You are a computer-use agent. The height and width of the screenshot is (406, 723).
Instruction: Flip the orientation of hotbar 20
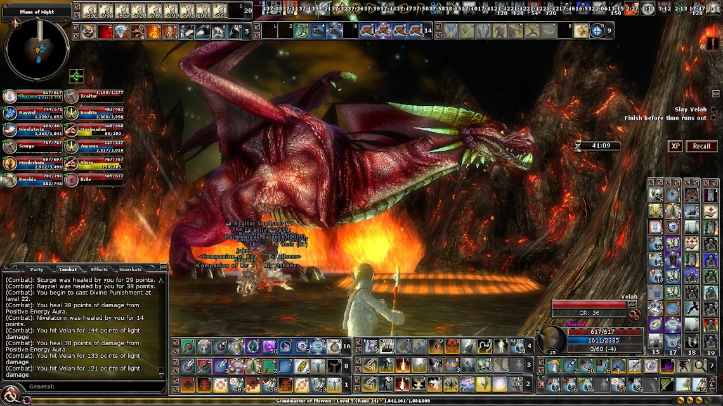tap(77, 15)
